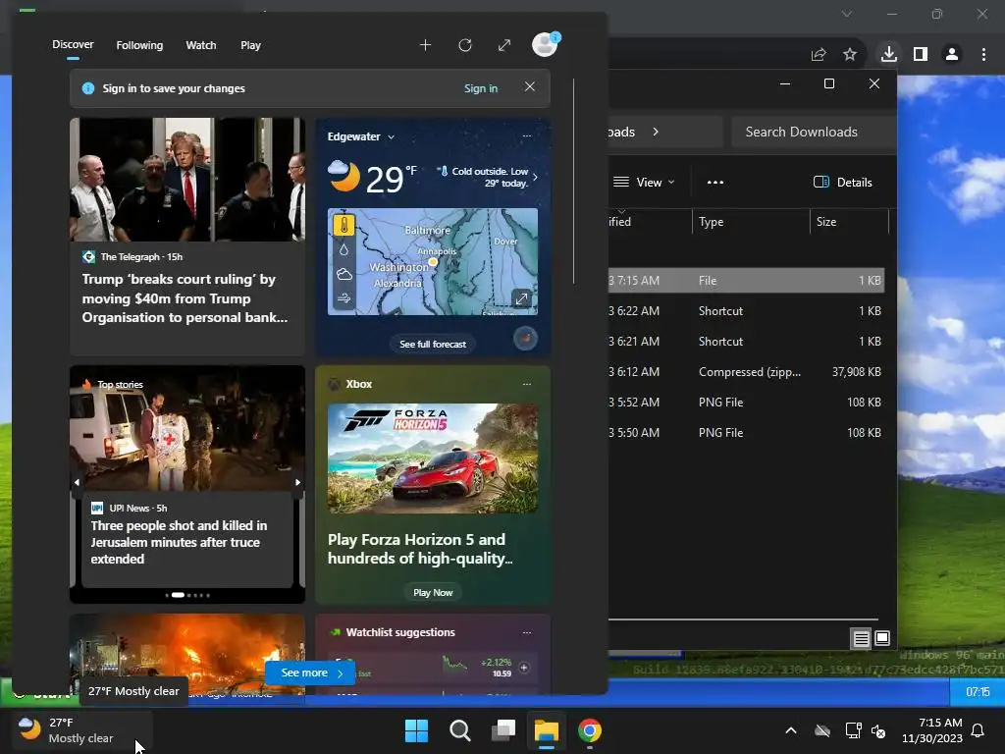Open the Trump court ruling article
Image resolution: width=1005 pixels, height=754 pixels.
click(x=187, y=236)
